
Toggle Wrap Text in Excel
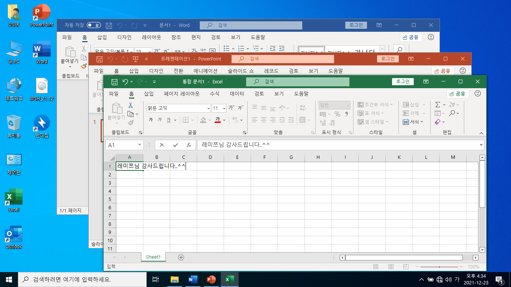(x=302, y=108)
